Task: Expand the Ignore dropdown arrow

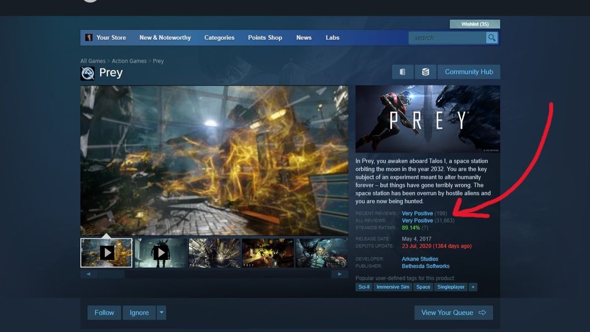Action: 161,313
